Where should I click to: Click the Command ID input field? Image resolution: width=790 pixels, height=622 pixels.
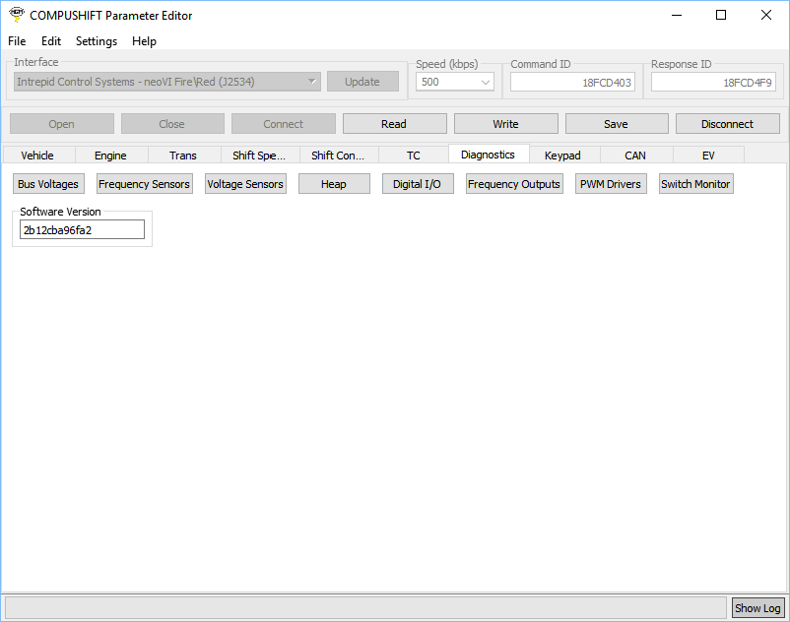[572, 83]
